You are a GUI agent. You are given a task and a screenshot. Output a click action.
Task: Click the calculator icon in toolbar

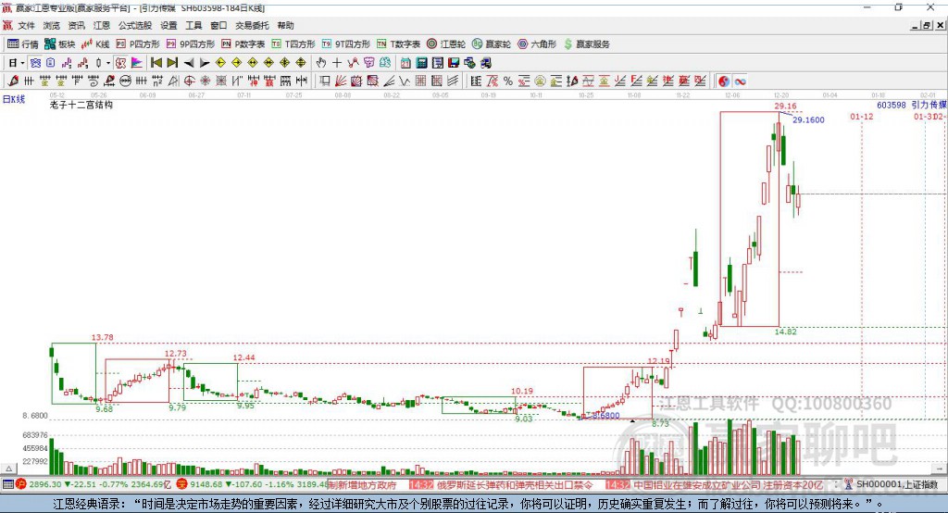421,62
